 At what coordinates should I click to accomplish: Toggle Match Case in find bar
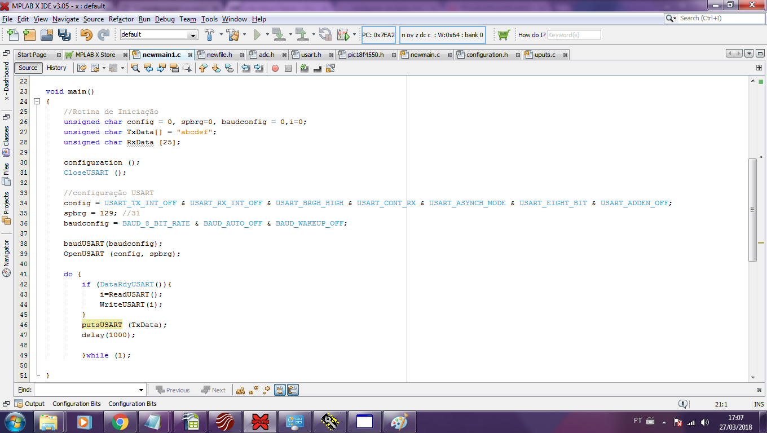(x=241, y=390)
